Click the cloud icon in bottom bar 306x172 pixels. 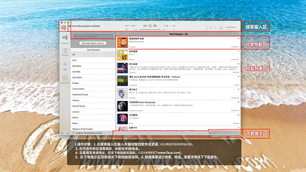pos(68,133)
